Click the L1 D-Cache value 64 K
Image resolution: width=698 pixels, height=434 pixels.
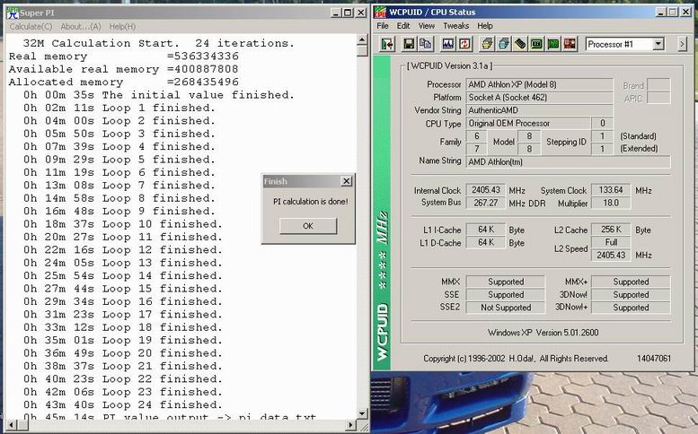click(486, 242)
